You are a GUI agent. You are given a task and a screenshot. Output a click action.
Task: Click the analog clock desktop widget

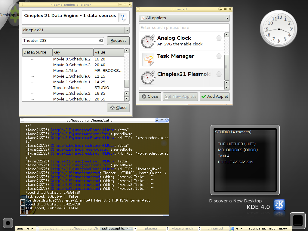coord(278,29)
